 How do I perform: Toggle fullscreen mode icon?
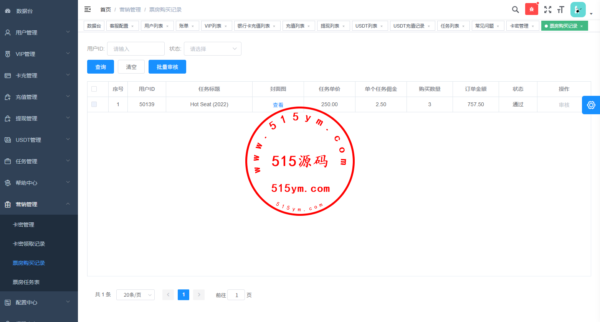pyautogui.click(x=548, y=10)
